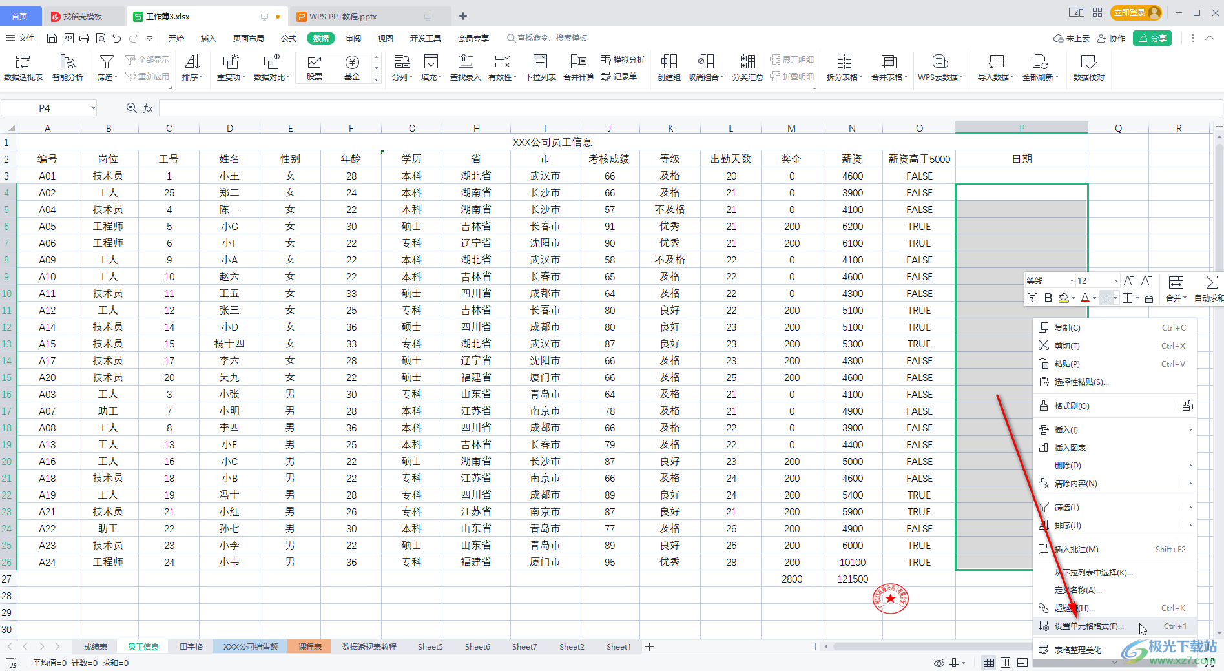Expand the font color dropdown arrow

tap(1094, 298)
